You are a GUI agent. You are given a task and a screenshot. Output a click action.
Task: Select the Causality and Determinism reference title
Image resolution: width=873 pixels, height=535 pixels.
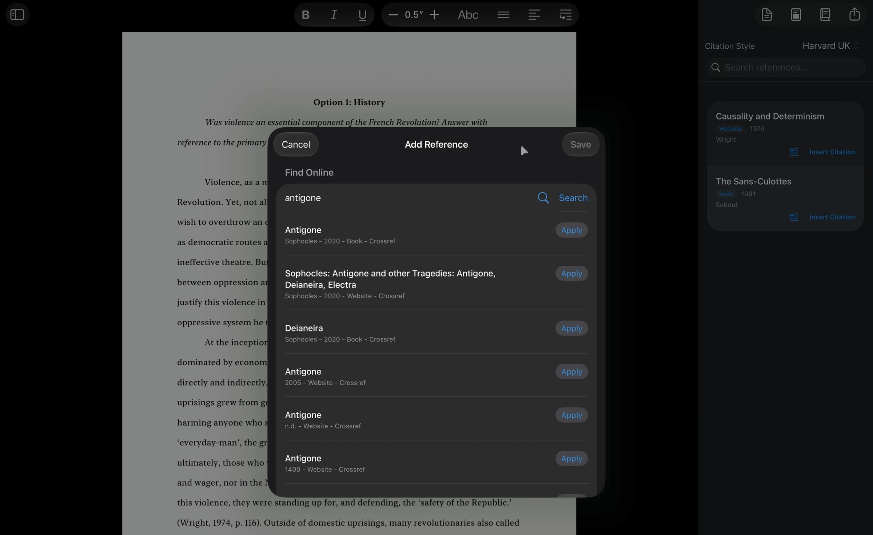click(x=770, y=116)
